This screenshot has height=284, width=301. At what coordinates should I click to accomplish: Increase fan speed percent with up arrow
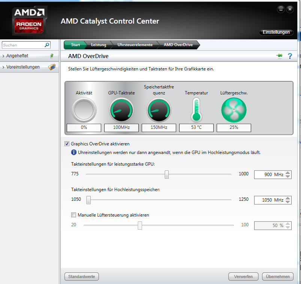pos(288,224)
